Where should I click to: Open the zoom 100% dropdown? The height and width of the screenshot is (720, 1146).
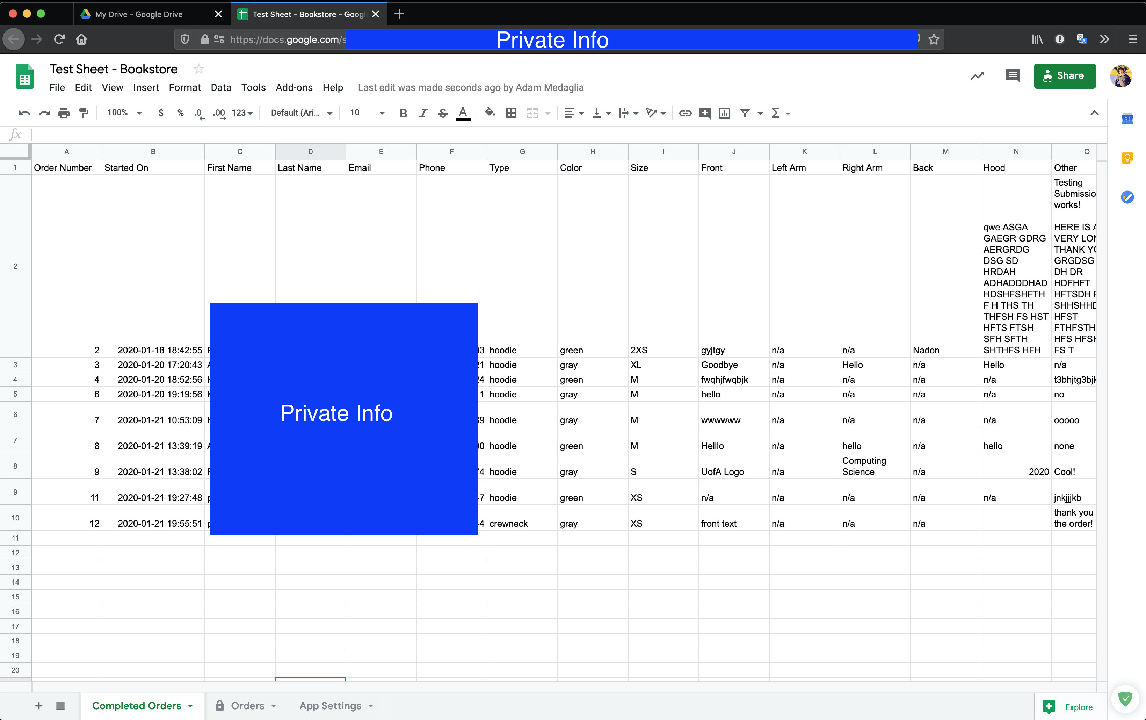tap(124, 113)
